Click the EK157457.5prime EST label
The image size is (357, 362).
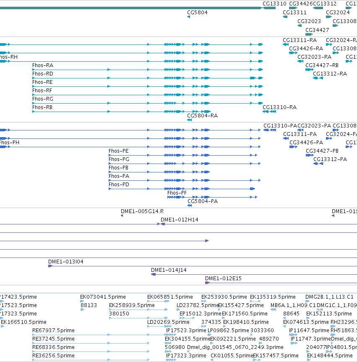pos(276,356)
